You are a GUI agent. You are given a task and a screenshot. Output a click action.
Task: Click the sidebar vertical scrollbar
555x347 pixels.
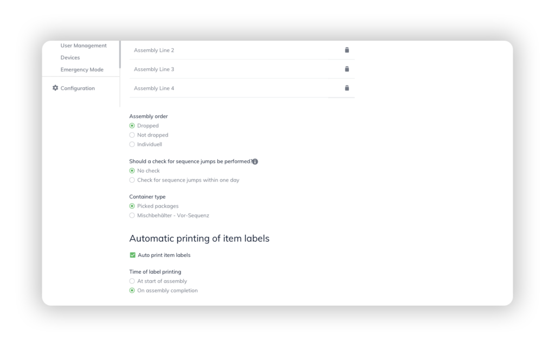pos(120,54)
